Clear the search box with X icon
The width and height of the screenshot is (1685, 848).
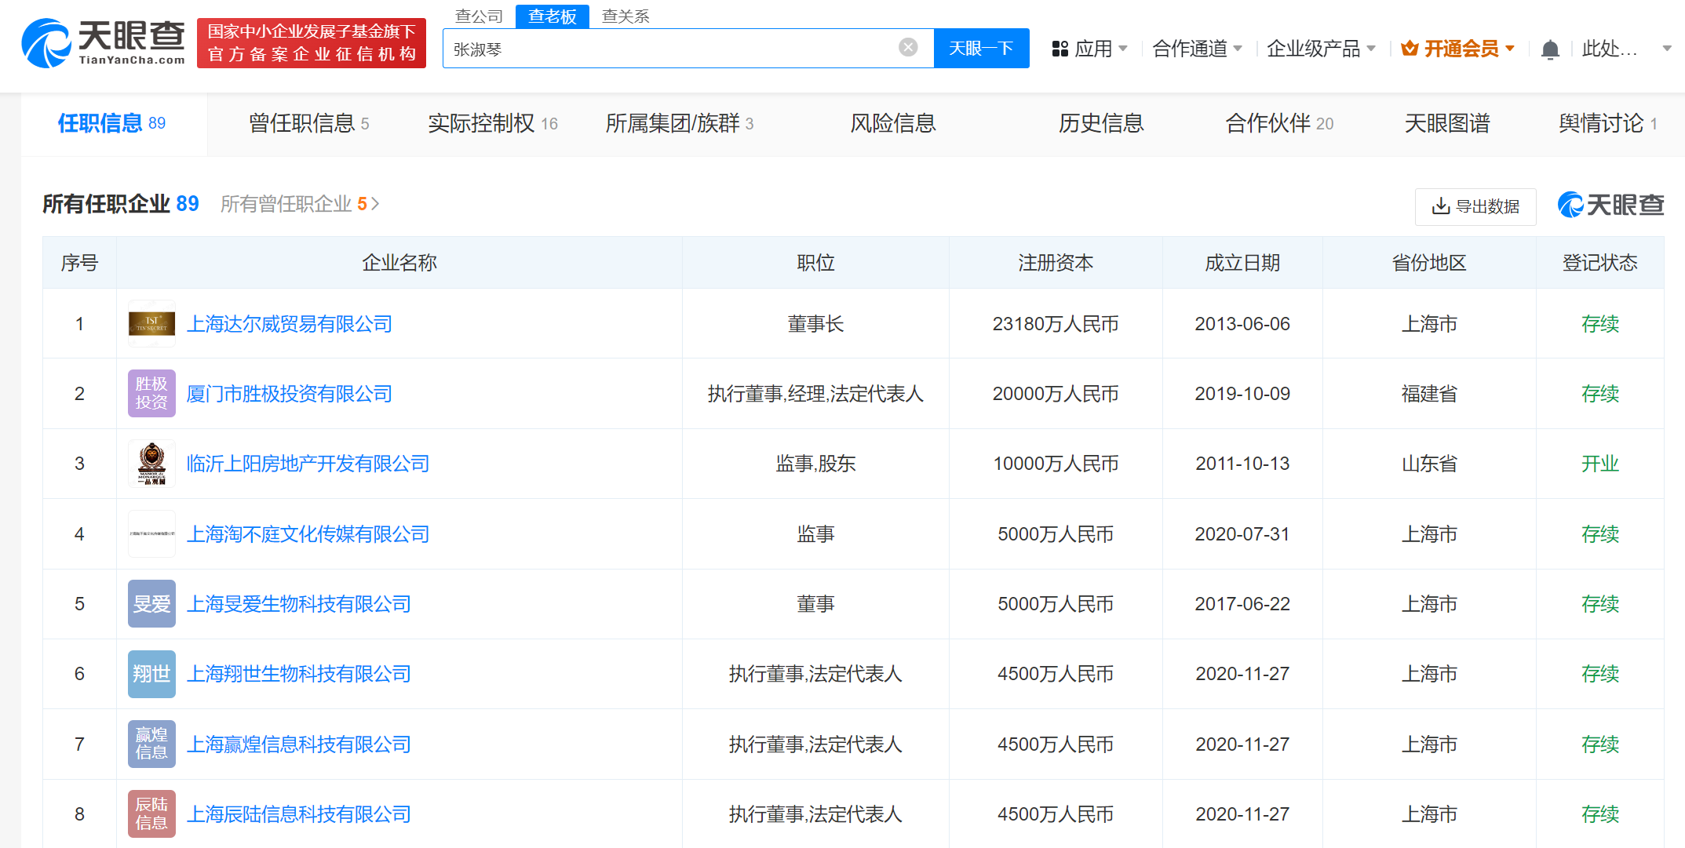908,48
